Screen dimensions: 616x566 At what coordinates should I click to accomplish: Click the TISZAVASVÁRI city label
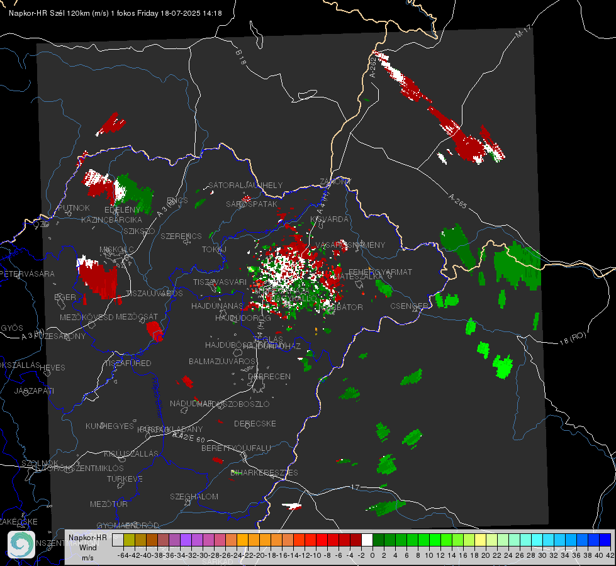[220, 282]
